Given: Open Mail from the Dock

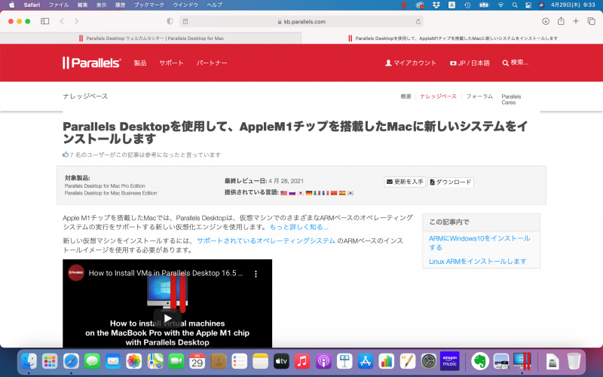Looking at the screenshot, I should pyautogui.click(x=113, y=361).
